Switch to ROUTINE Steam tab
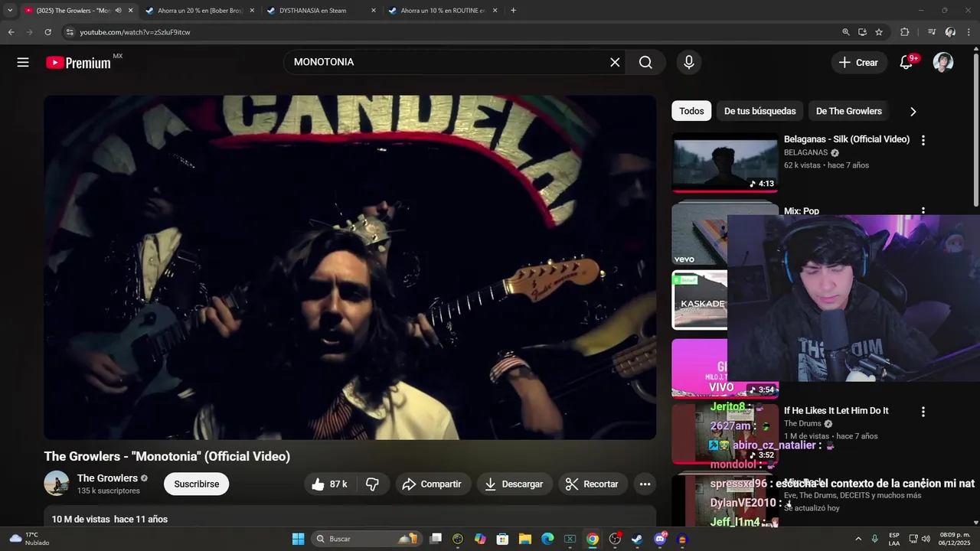 click(443, 11)
